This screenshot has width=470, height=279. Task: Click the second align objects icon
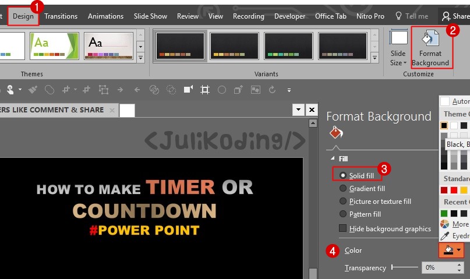tap(86, 89)
